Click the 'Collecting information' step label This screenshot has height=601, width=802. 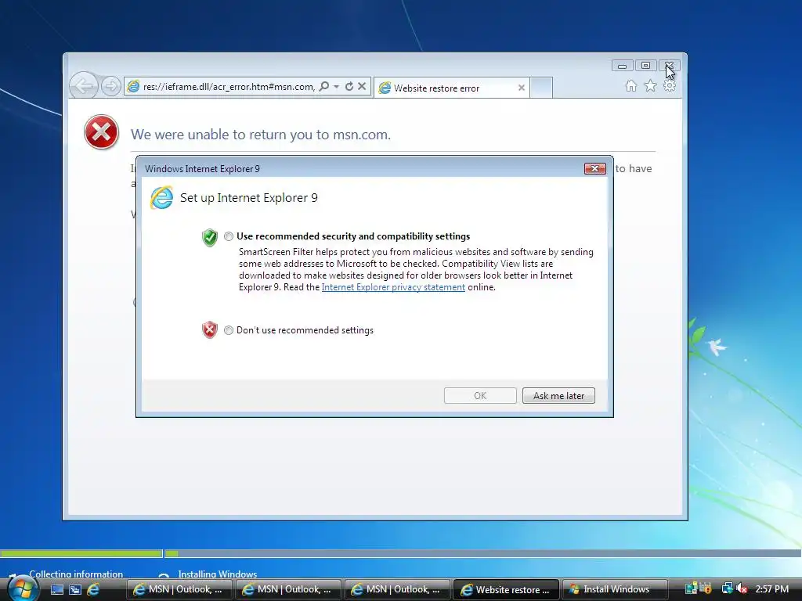click(x=76, y=574)
